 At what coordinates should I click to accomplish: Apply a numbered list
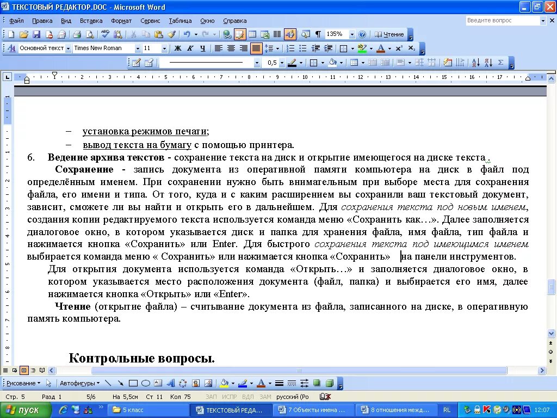click(x=290, y=48)
